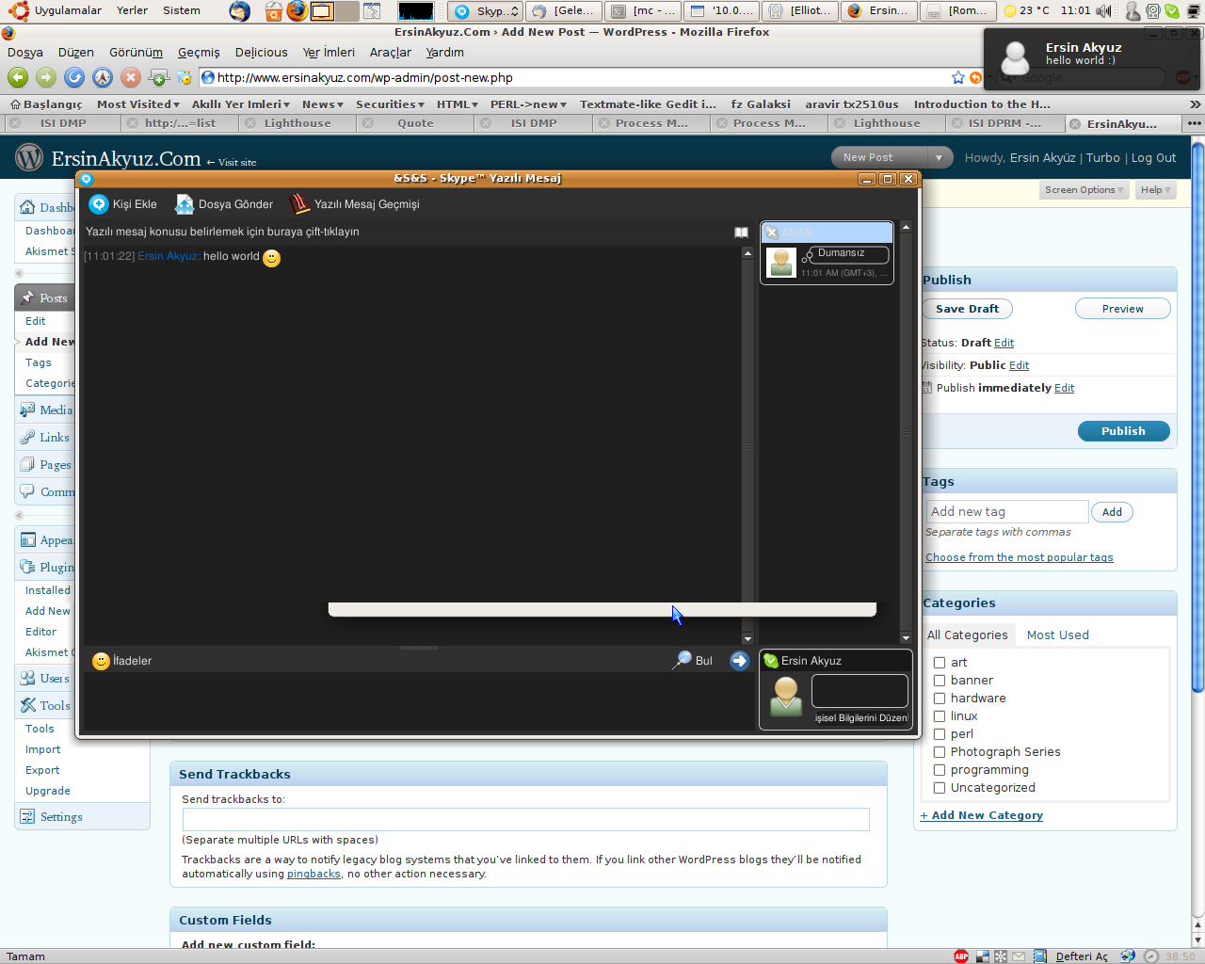Click the Dosya Gönder send file icon

(185, 204)
